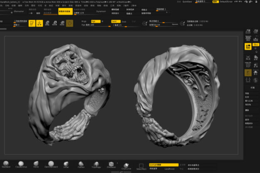Screen dimensions: 260x173
Task: Choose the SelectRect selection tool
Action: [x=141, y=166]
